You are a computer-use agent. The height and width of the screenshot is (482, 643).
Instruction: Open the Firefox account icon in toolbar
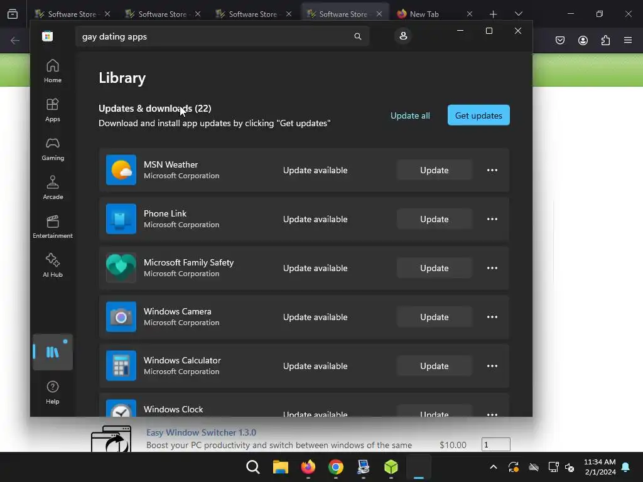click(x=583, y=40)
